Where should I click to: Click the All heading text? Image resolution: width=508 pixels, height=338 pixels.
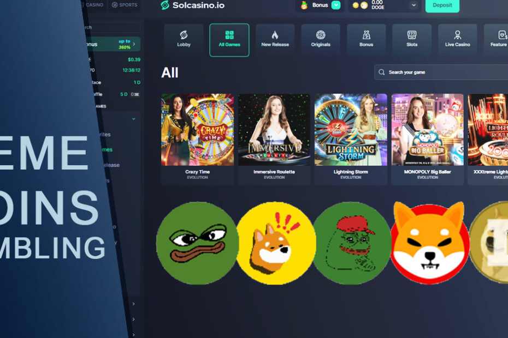(170, 73)
